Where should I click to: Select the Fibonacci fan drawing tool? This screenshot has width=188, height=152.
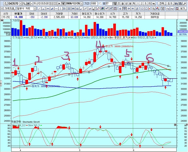[x=52, y=9]
